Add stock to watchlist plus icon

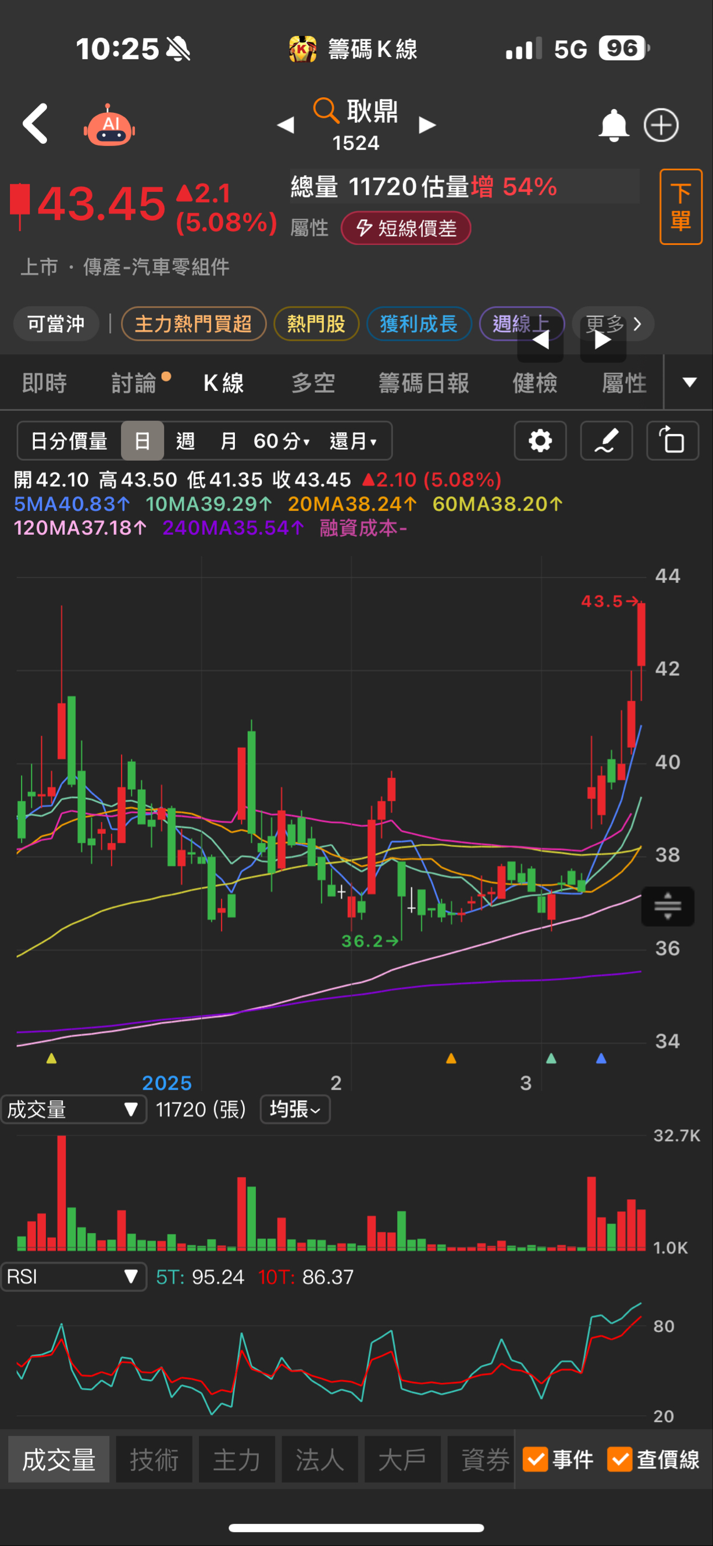pyautogui.click(x=661, y=126)
